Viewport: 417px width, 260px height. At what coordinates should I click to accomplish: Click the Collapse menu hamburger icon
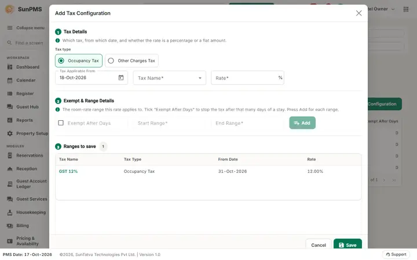10,28
